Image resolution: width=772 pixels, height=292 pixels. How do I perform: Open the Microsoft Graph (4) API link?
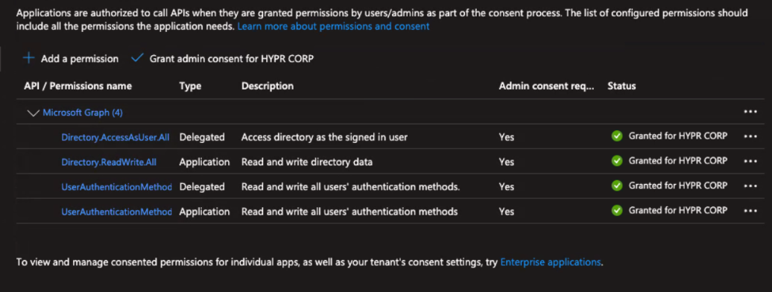click(x=83, y=112)
